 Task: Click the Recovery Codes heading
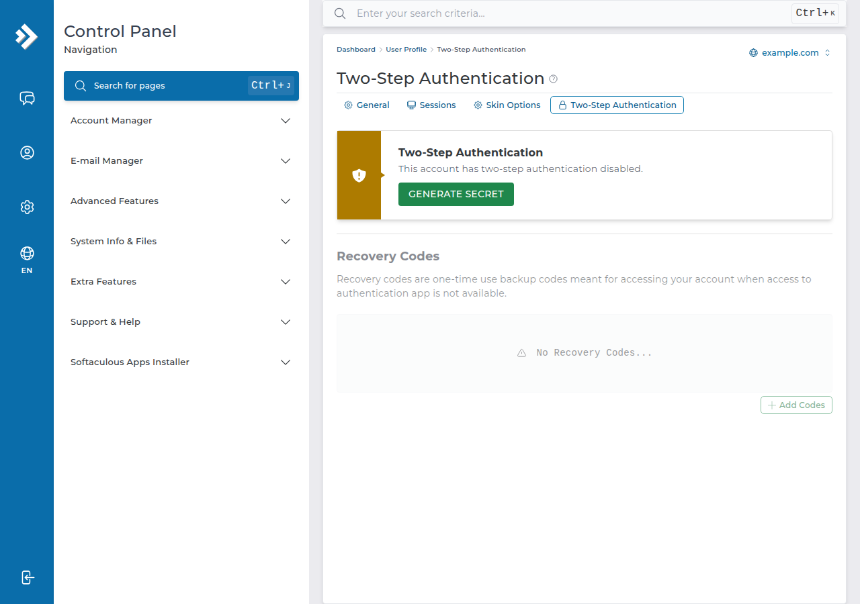point(388,256)
